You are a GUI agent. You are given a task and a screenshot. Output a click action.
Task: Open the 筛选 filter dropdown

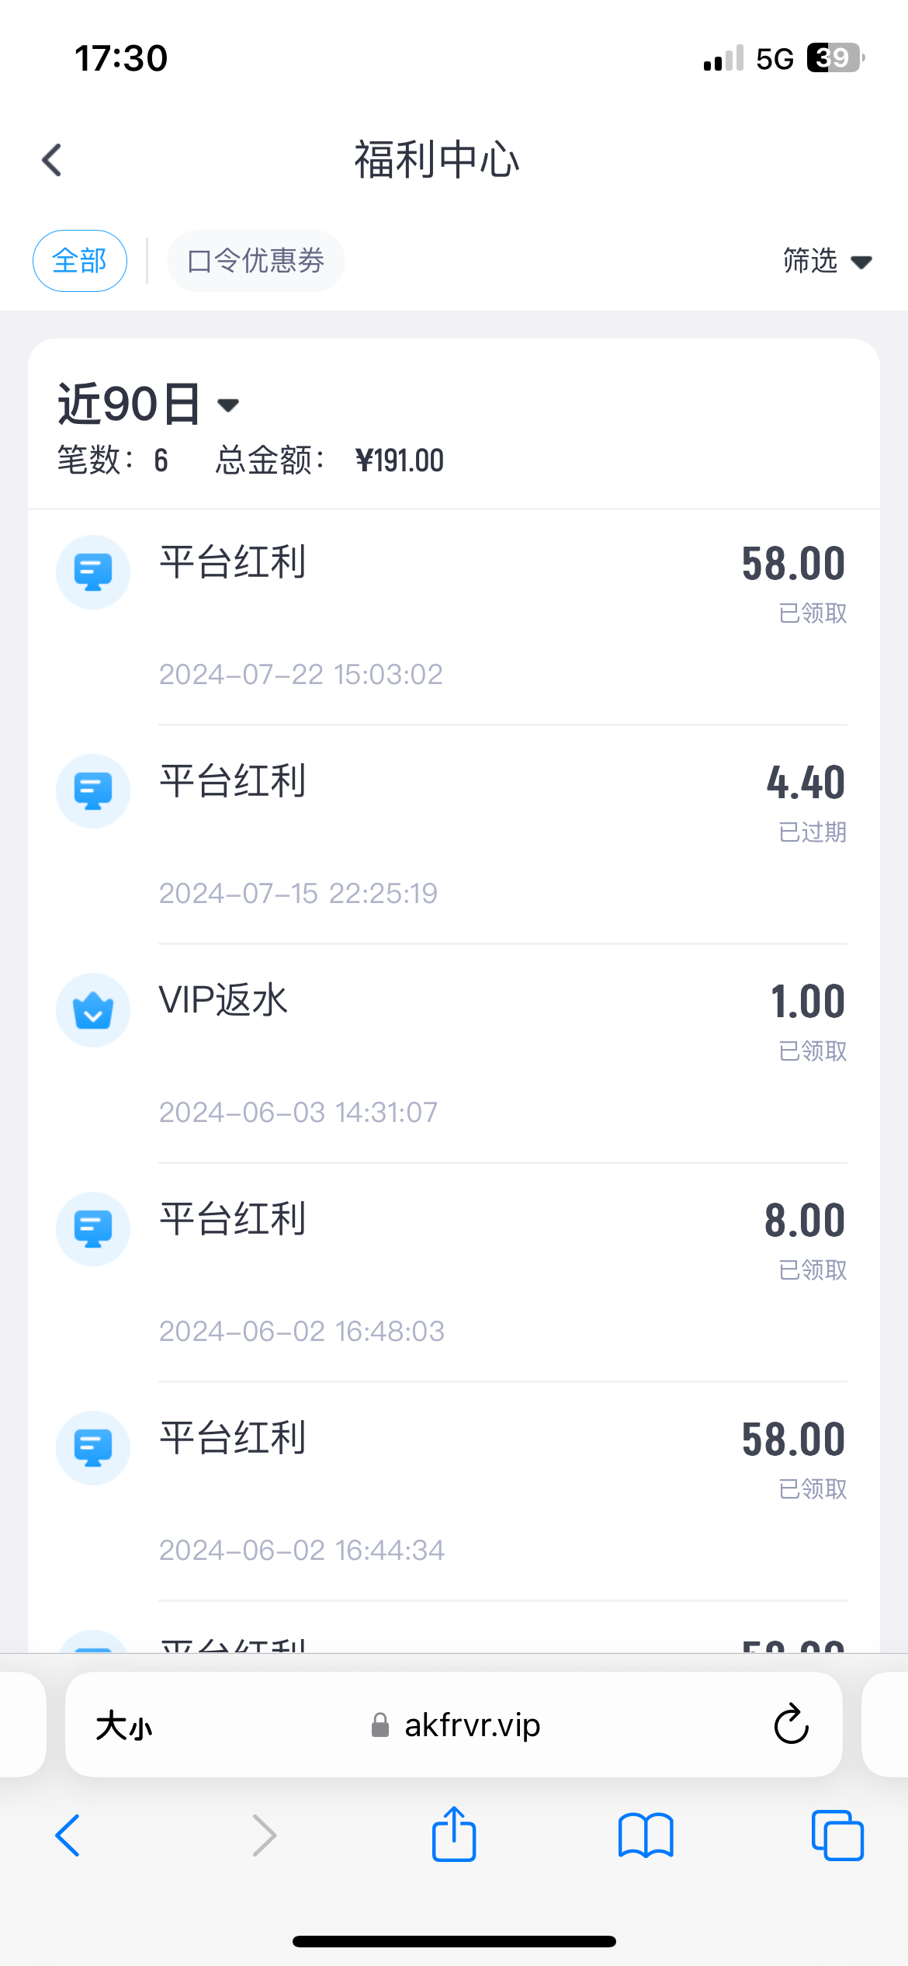pyautogui.click(x=827, y=261)
